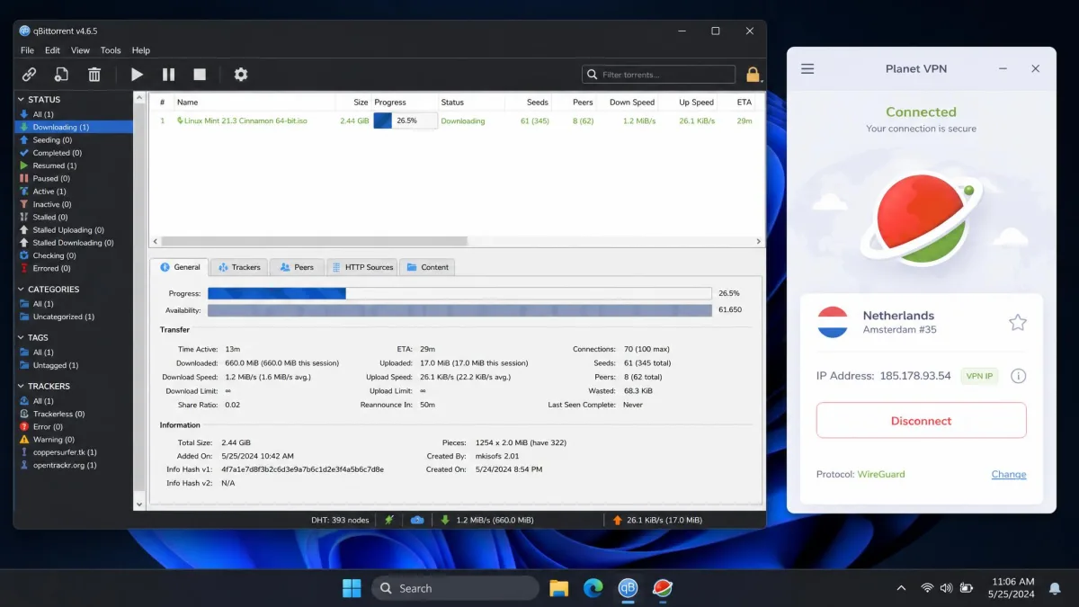Switch to the HTTP Sources tab
This screenshot has width=1079, height=607.
[x=361, y=267]
